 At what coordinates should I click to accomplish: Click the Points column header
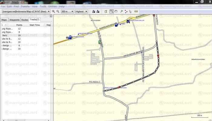(x=19, y=25)
